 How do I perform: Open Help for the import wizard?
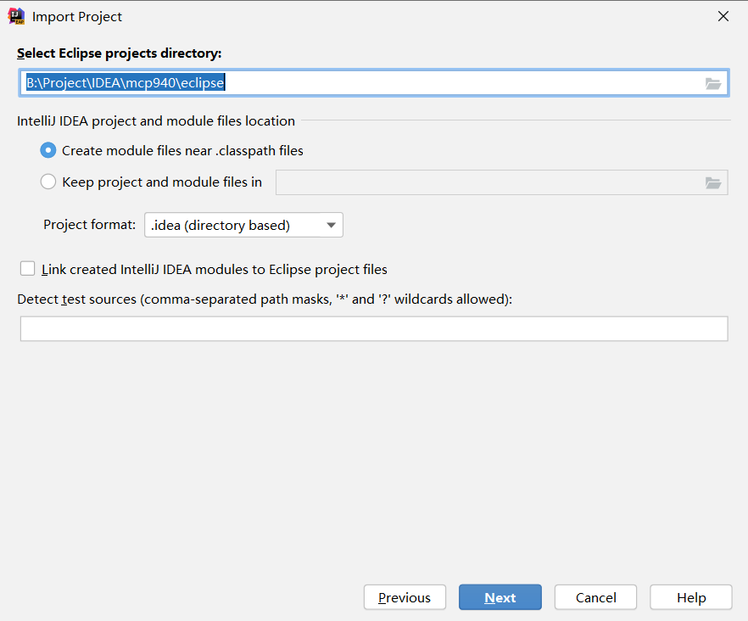[690, 597]
